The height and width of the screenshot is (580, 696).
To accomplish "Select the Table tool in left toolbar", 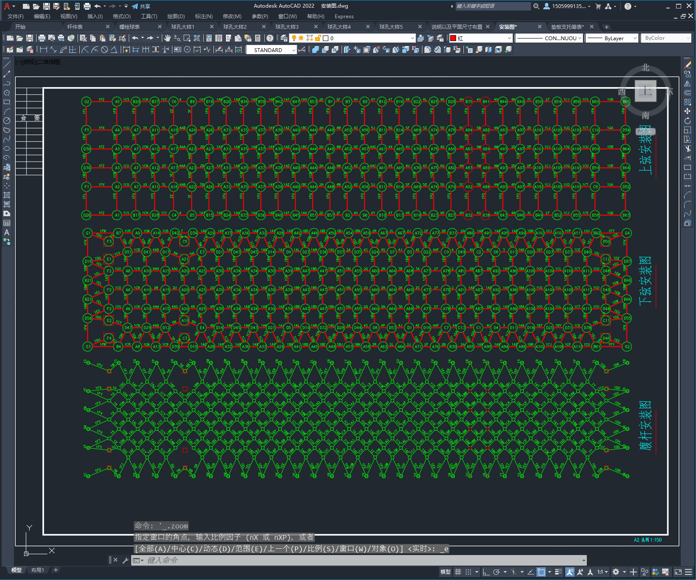I will tap(7, 223).
